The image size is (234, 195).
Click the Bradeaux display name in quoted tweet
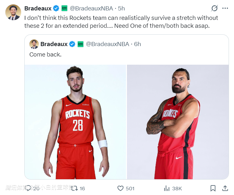[x=54, y=44]
